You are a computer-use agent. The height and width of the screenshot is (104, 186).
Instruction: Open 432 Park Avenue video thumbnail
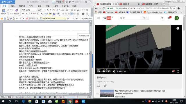point(107,93)
